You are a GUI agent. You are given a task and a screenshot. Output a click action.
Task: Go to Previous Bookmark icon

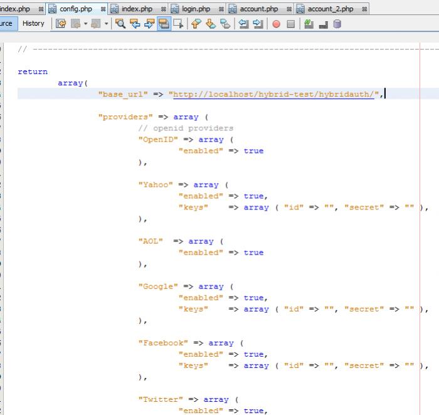point(196,24)
